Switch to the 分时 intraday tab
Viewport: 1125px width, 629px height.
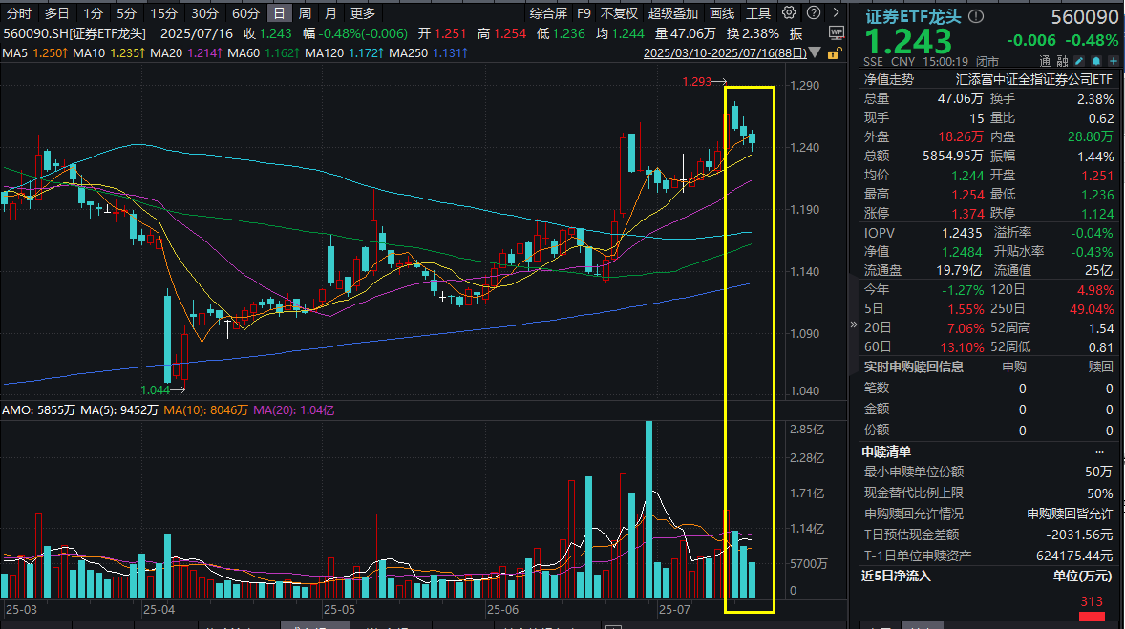(19, 13)
